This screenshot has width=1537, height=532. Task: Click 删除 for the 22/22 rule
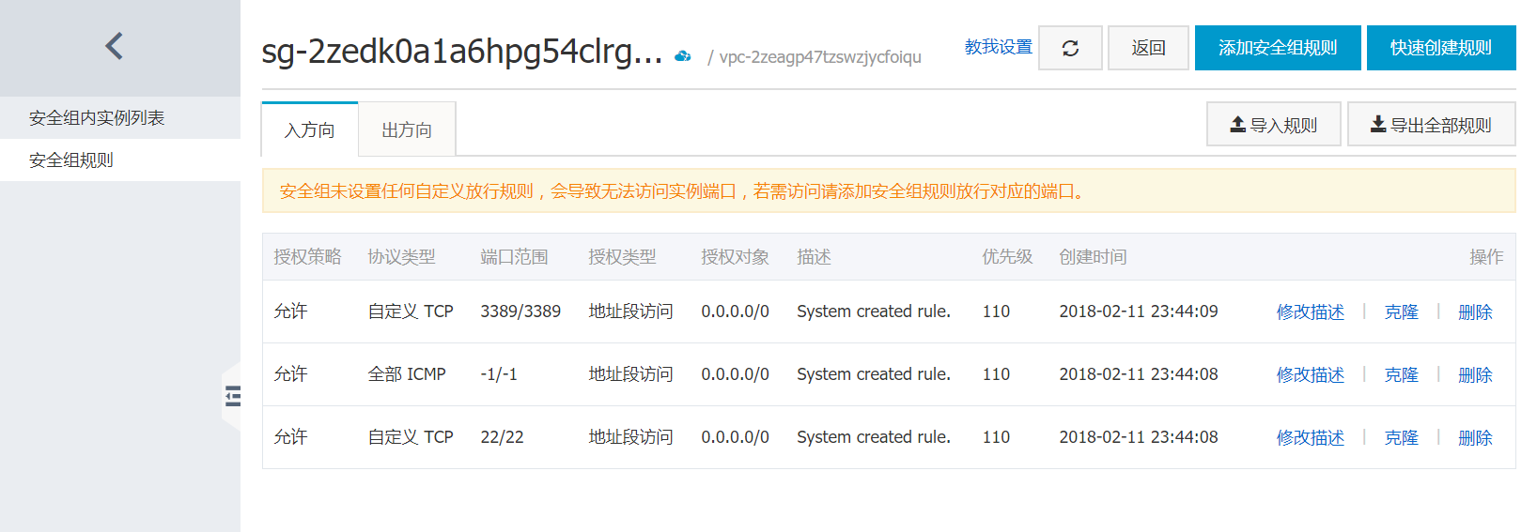(1475, 438)
